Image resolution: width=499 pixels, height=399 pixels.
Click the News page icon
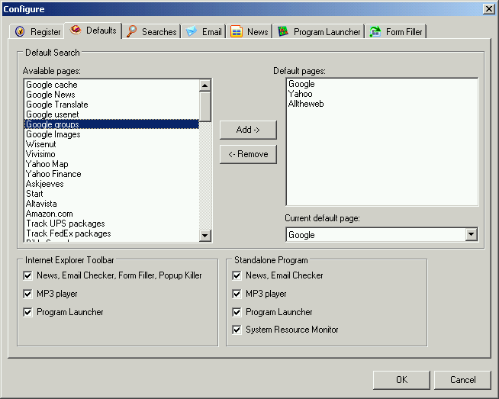[x=237, y=31]
